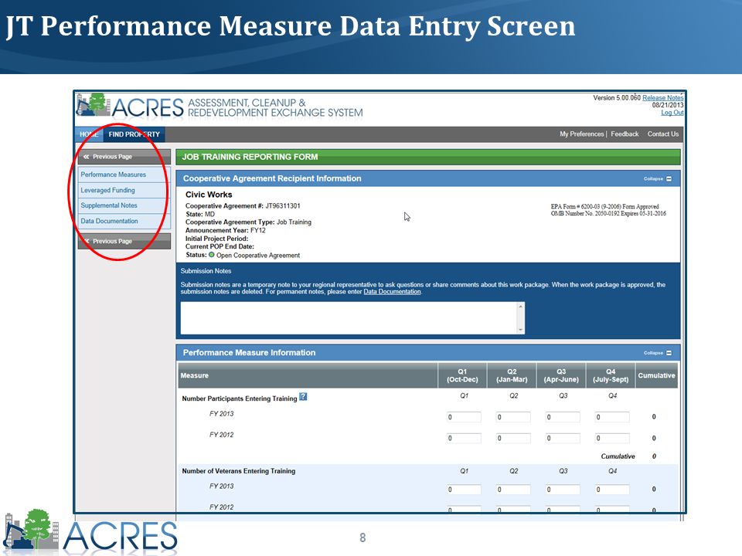Click the Veterans FY 2013 Q2 field

coord(513,490)
